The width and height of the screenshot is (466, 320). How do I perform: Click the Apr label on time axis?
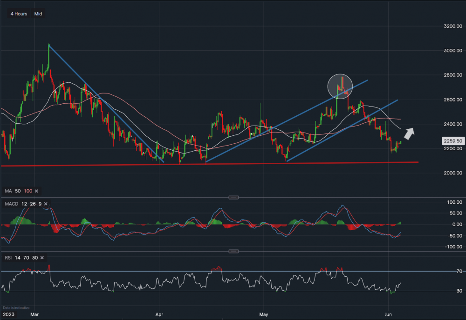point(160,313)
